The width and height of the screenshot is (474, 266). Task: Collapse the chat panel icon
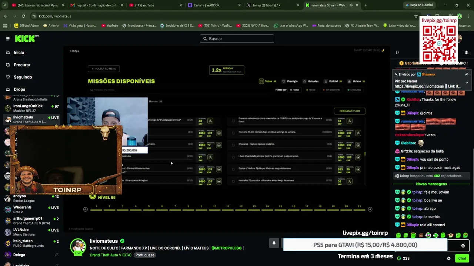coord(397,52)
